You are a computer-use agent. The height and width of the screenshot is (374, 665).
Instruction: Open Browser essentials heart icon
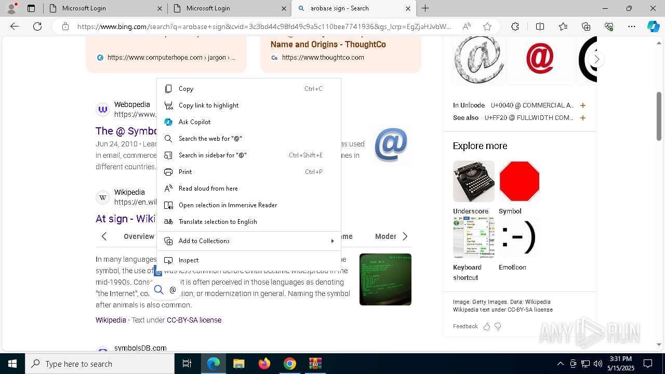pyautogui.click(x=609, y=26)
